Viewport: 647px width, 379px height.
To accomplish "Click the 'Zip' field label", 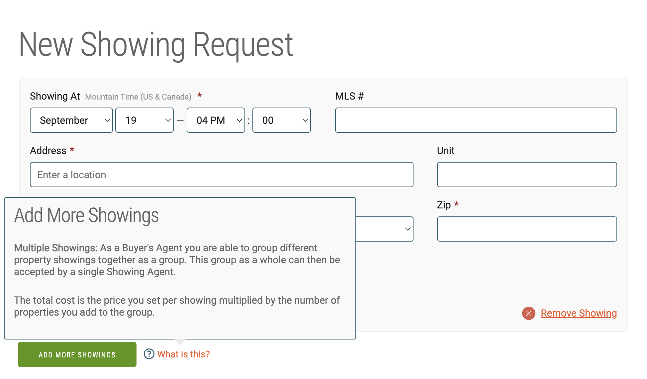I will pos(444,205).
